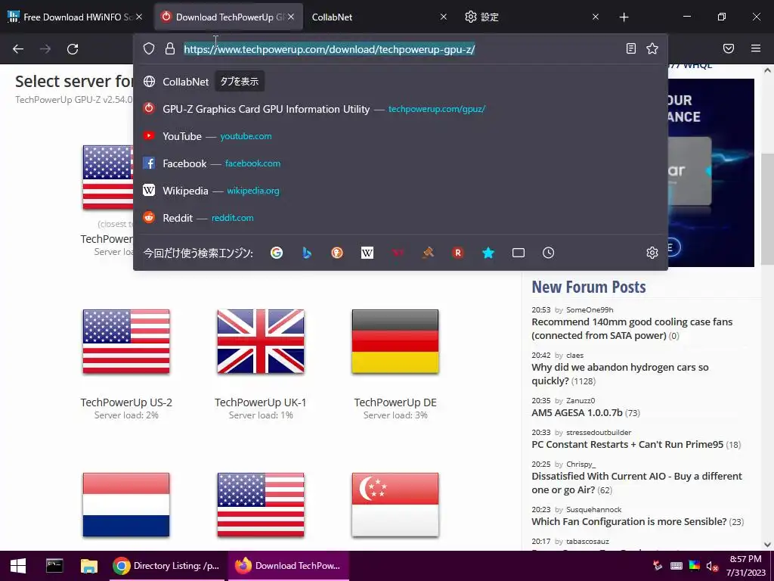Click the New Forum Posts heading
This screenshot has height=581, width=774.
coord(588,287)
